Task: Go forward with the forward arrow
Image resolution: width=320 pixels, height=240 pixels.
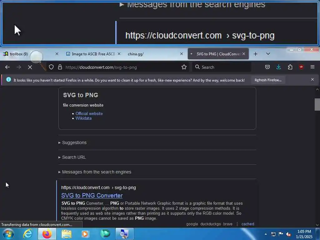Action: tap(19, 67)
